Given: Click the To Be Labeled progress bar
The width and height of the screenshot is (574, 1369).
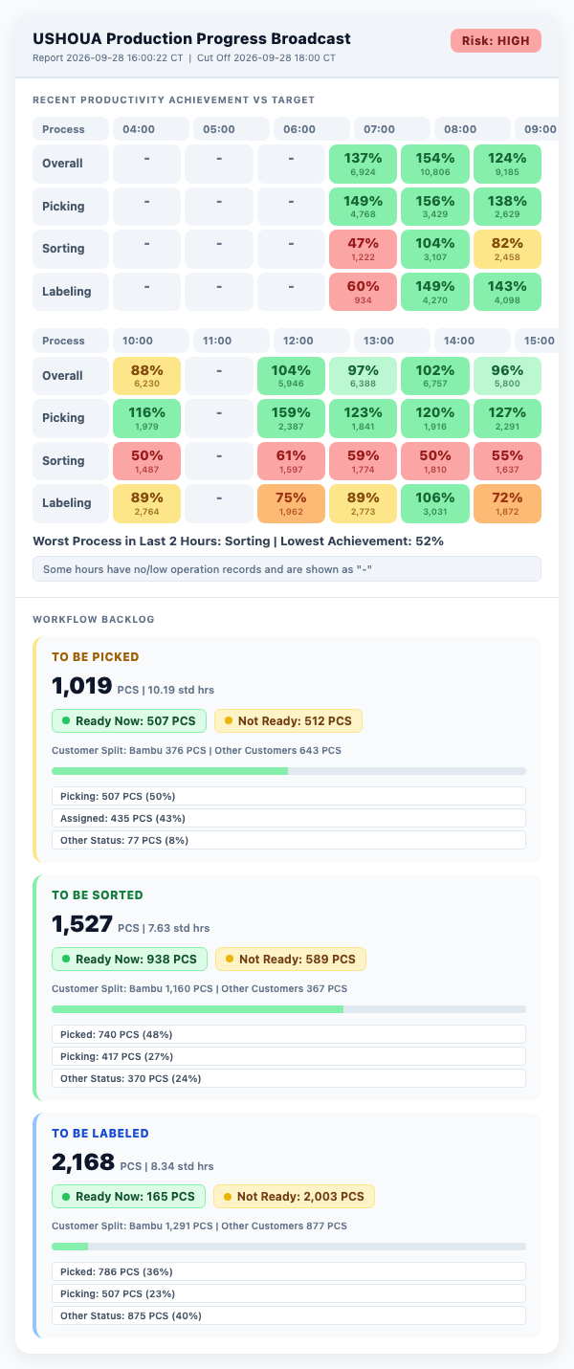Looking at the screenshot, I should click(289, 1246).
